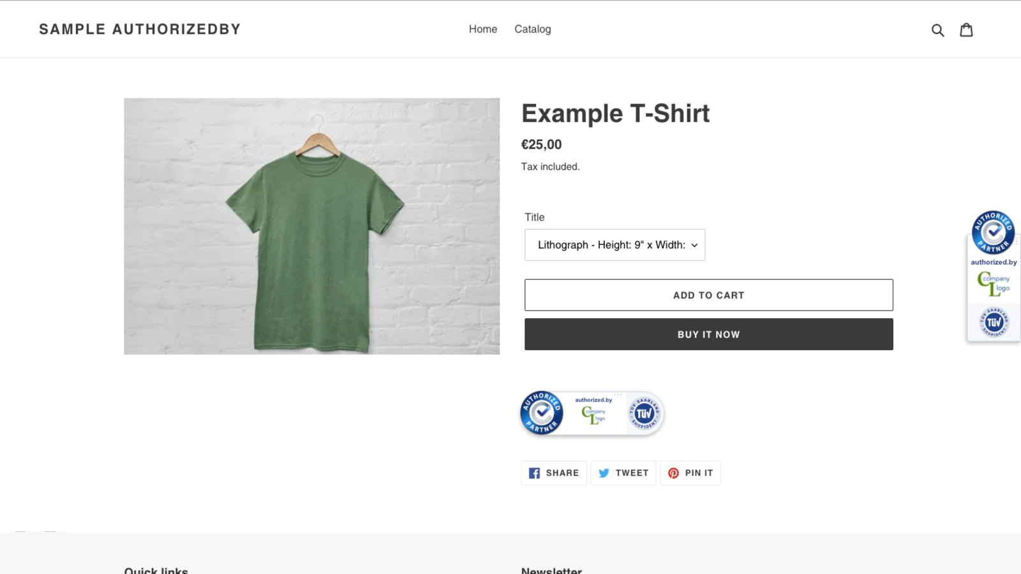Screen dimensions: 1021x574
Task: Click the authorized.by text in the side widget
Action: 994,262
